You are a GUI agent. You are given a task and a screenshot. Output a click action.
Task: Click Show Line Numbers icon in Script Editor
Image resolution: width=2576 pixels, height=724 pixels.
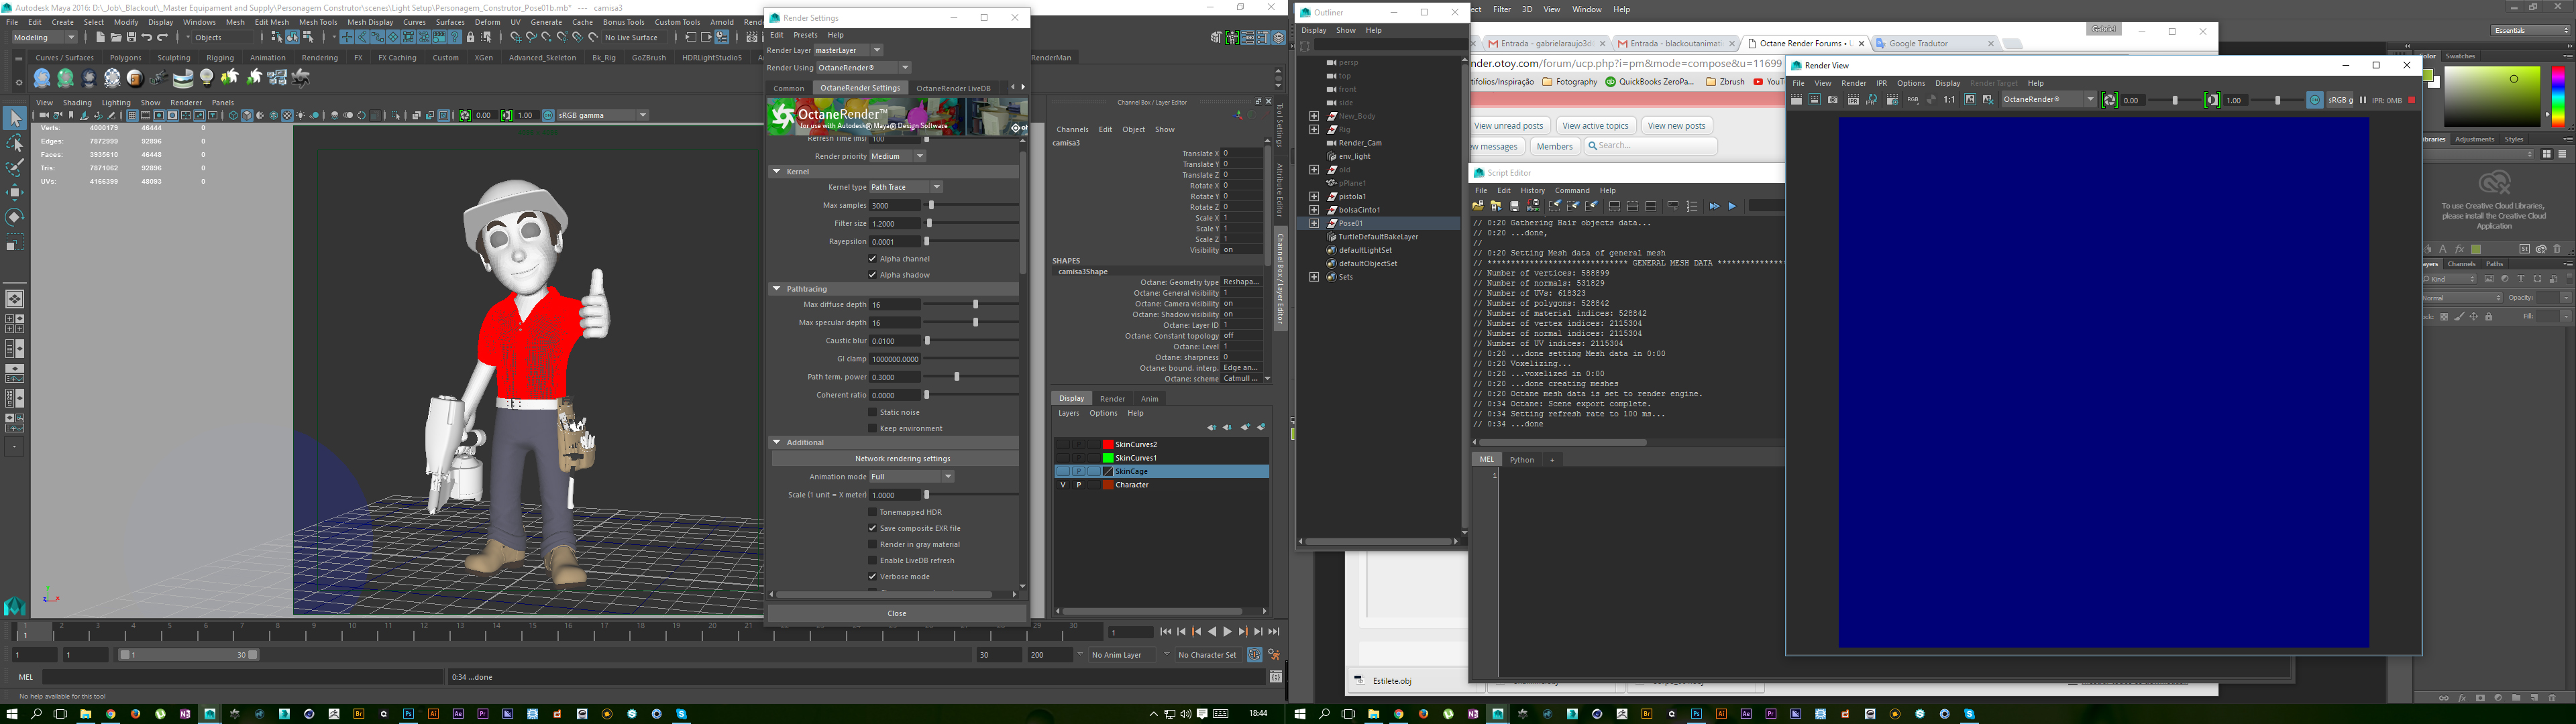point(1692,206)
